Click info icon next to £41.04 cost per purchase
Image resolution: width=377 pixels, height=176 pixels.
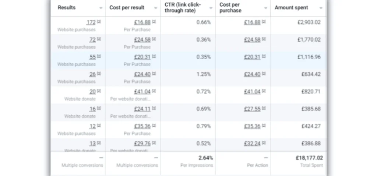[264, 91]
